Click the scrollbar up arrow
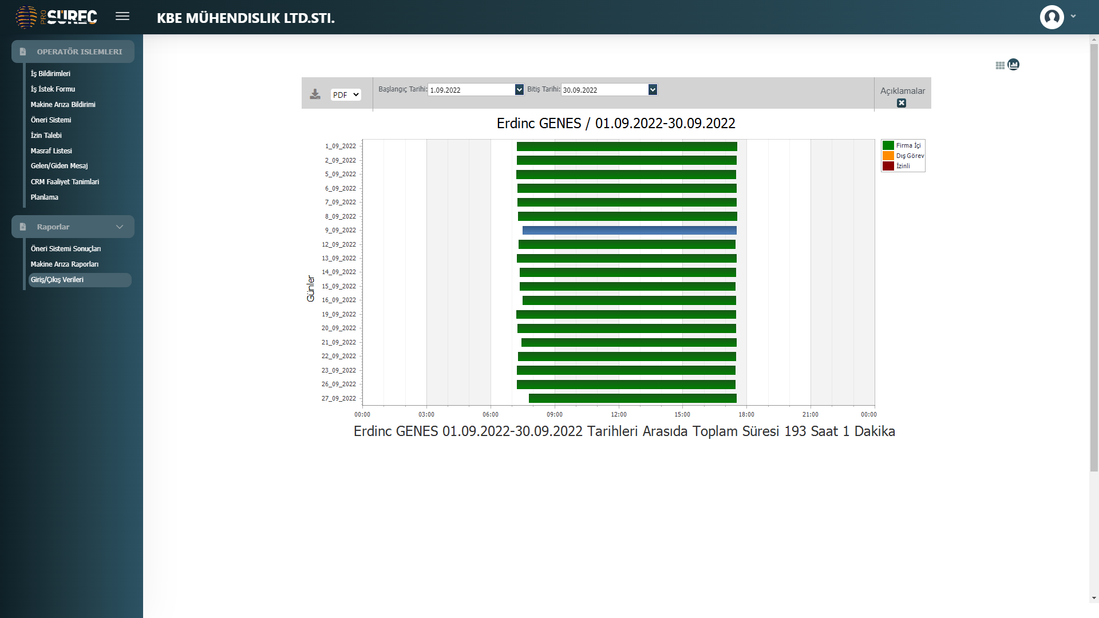1099x618 pixels. 1094,40
